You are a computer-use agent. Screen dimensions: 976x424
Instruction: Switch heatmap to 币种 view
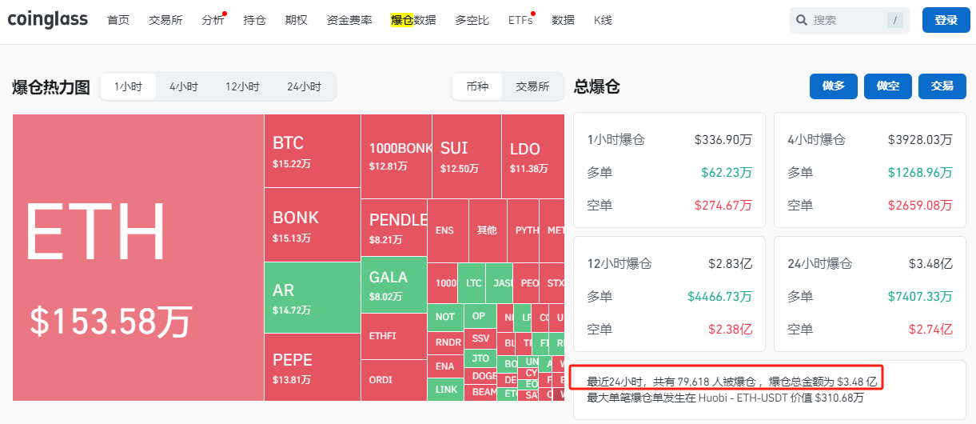pyautogui.click(x=477, y=86)
